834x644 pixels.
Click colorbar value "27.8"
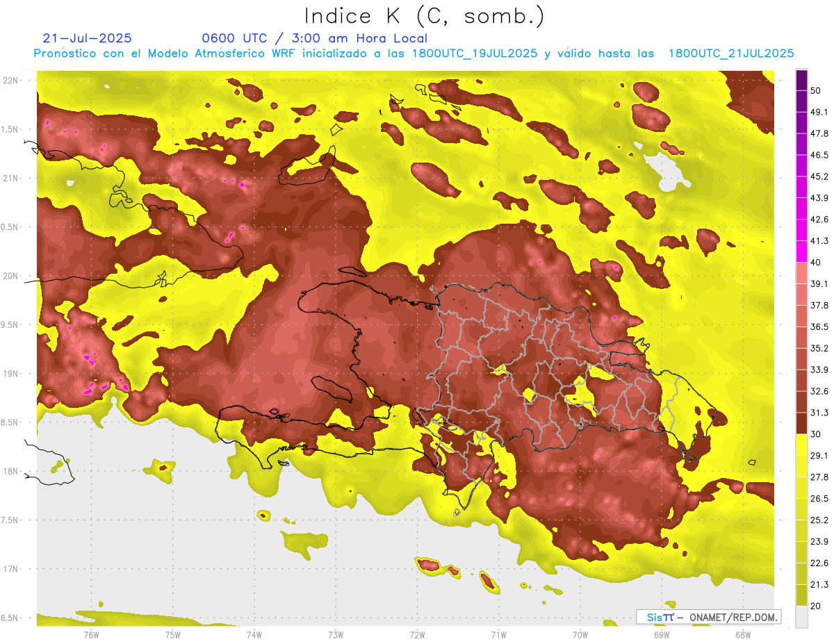819,477
